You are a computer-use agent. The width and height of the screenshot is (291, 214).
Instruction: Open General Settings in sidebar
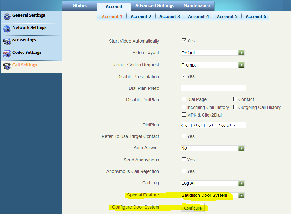tap(32, 17)
